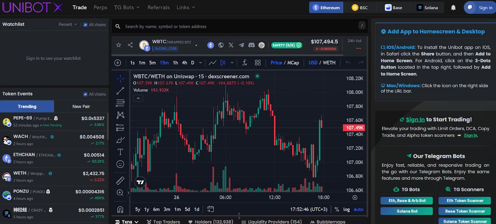Screen dimensions: 496x224
Task: Open the WBTC website globe icon
Action: (221, 45)
